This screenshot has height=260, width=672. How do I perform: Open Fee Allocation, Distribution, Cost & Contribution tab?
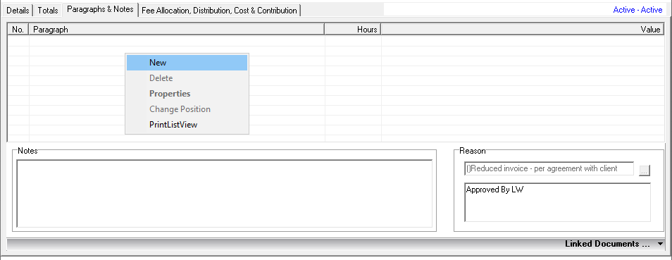coord(220,11)
